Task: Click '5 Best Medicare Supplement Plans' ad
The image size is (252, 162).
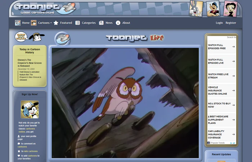Action: pos(221,120)
